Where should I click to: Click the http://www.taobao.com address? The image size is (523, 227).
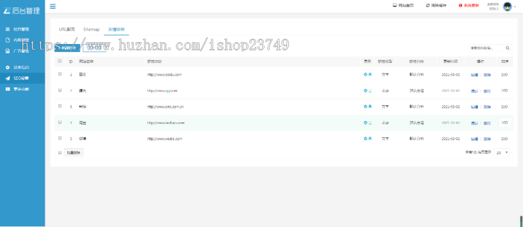pyautogui.click(x=166, y=123)
